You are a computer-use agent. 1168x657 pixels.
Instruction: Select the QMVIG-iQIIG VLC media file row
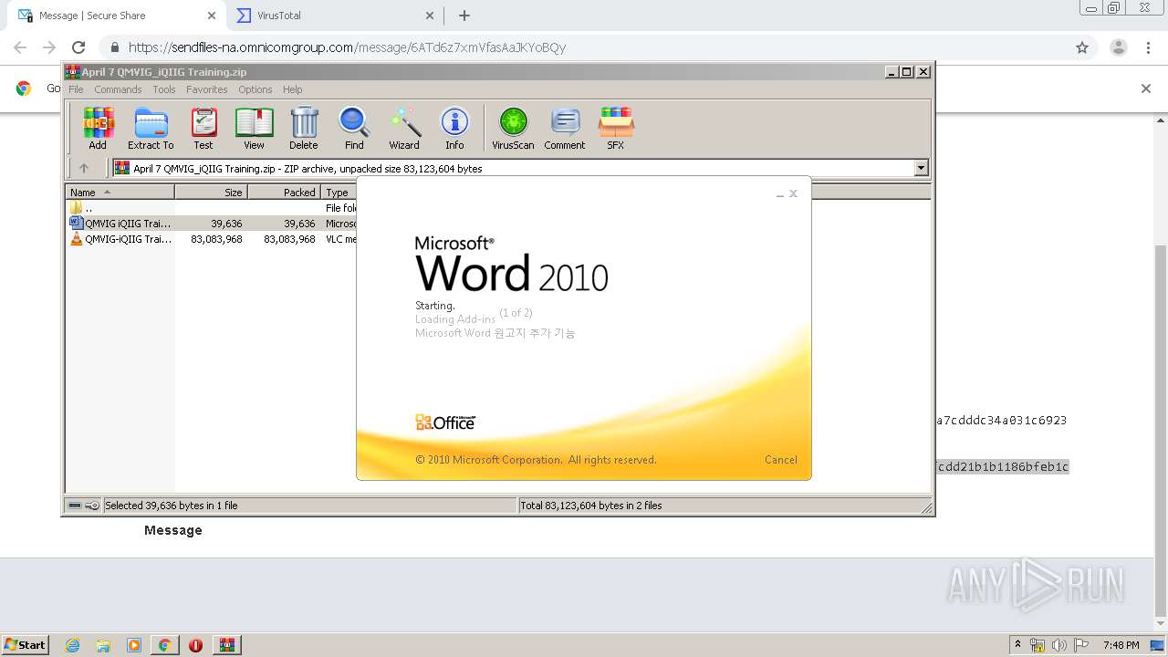click(x=211, y=239)
